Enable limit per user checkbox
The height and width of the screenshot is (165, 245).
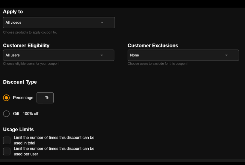click(x=7, y=151)
